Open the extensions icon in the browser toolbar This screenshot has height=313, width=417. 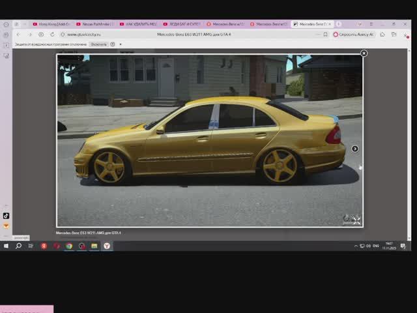(394, 35)
